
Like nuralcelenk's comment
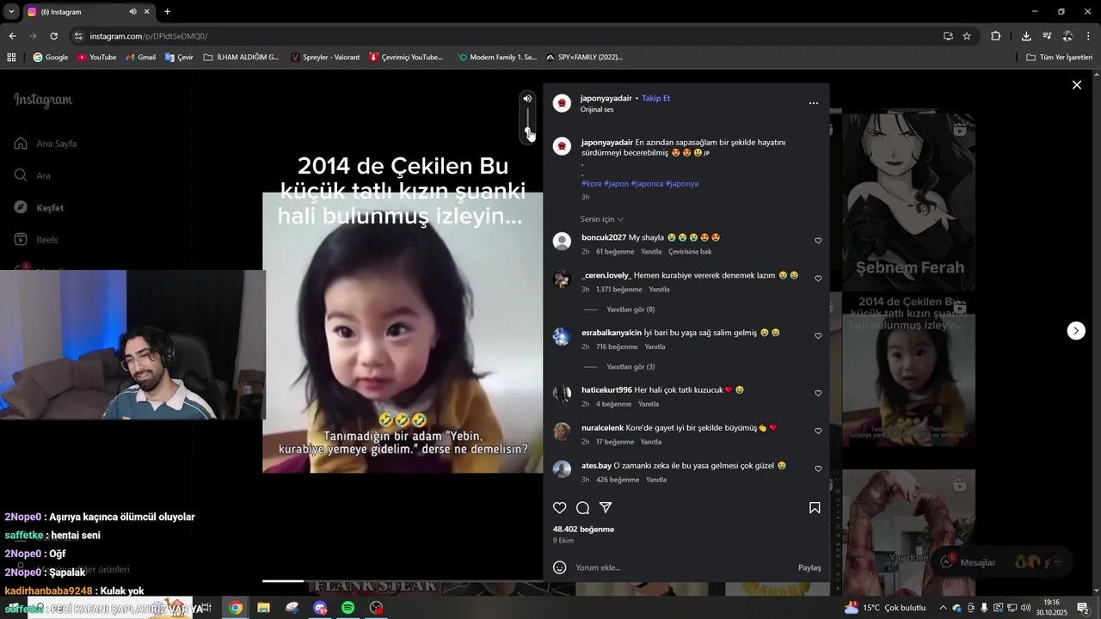(x=818, y=431)
